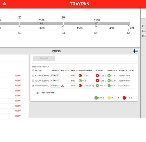This screenshot has height=142, width=146.
Task: Check the P2 SPA150E LIFE checkbox
Action: click(x=33, y=81)
